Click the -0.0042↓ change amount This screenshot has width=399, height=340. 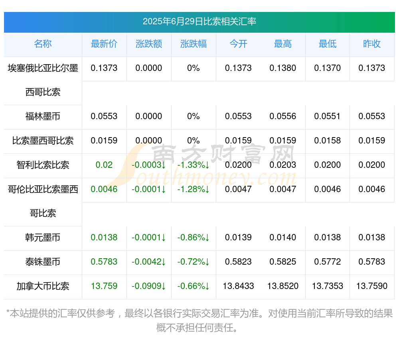149,262
